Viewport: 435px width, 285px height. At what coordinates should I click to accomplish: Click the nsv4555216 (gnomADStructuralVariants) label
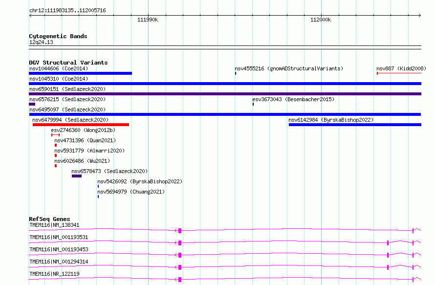click(x=289, y=68)
